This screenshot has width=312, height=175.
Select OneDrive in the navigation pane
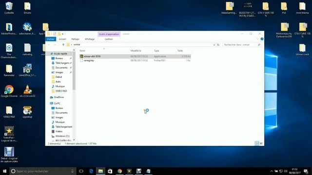click(x=58, y=97)
